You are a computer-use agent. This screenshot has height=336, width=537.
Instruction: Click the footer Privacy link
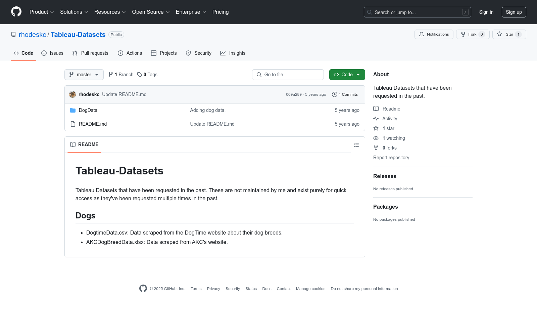pos(213,289)
